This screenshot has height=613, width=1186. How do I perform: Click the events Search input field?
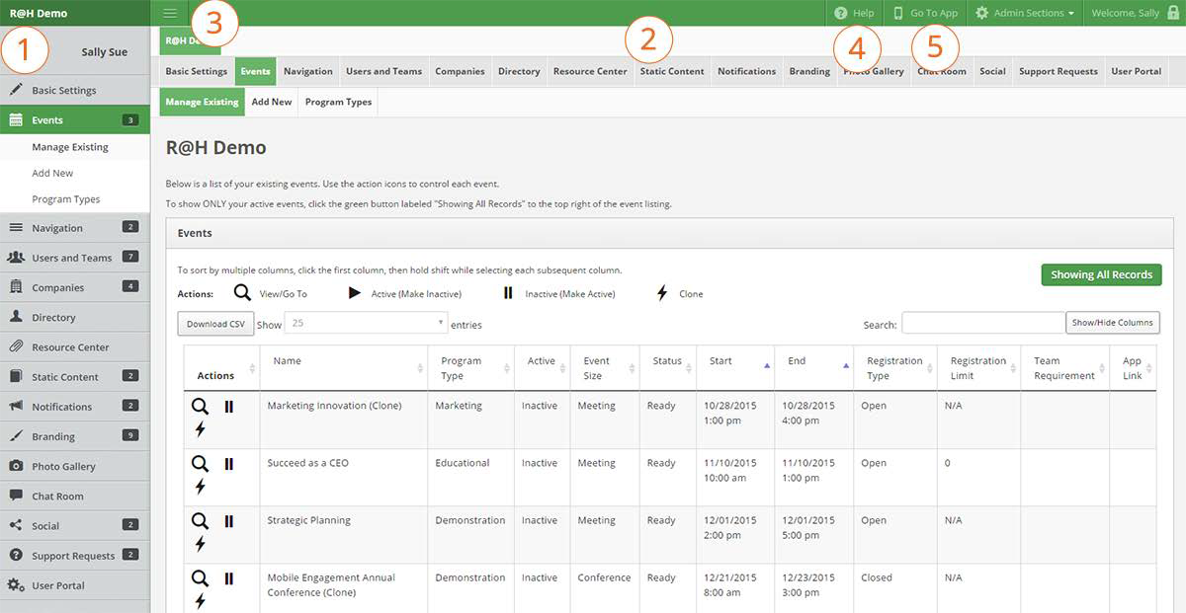[x=982, y=324]
